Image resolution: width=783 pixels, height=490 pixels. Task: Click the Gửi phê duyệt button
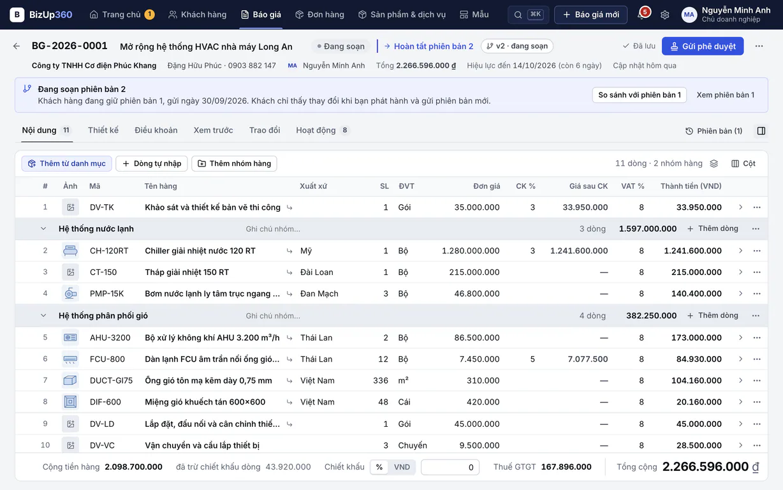pos(703,46)
